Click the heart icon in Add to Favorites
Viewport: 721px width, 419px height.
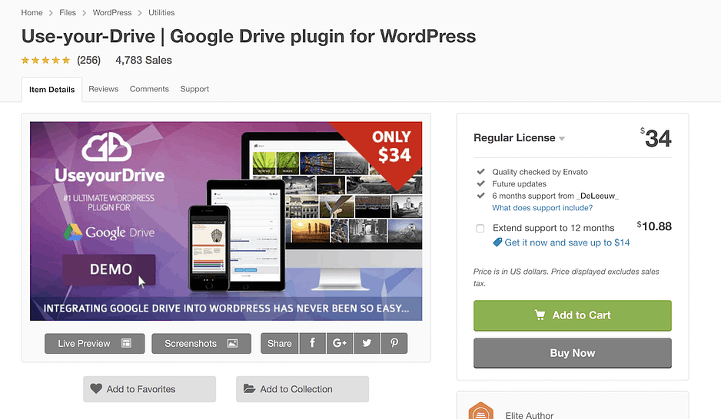(96, 389)
